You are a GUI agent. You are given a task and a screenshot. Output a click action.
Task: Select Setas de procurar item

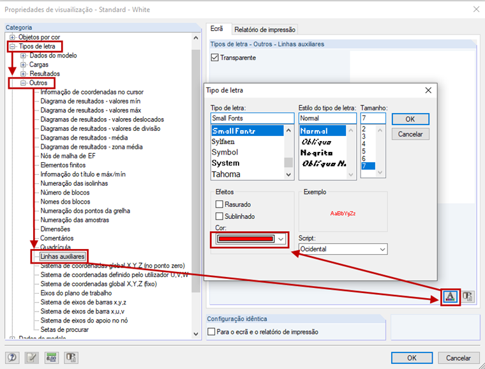[64, 329]
